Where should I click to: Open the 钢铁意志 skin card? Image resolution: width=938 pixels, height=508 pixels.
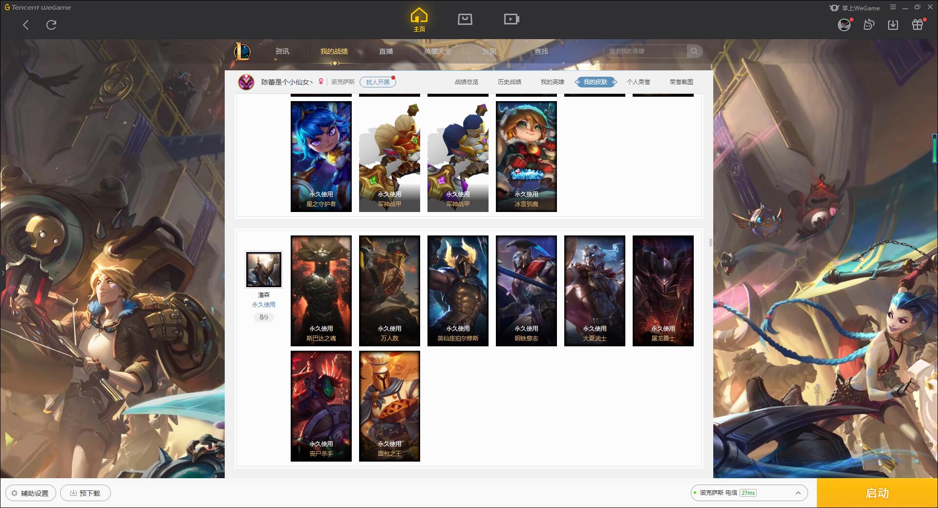click(526, 291)
